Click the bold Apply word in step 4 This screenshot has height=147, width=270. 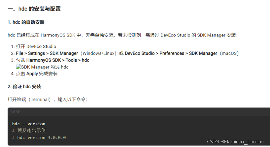pyautogui.click(x=32, y=74)
